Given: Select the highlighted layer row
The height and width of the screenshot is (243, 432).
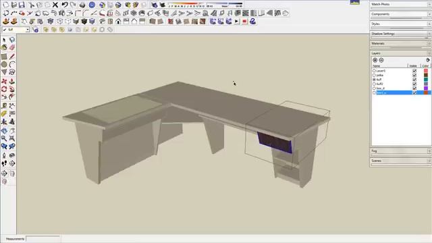Looking at the screenshot, I should (x=402, y=93).
